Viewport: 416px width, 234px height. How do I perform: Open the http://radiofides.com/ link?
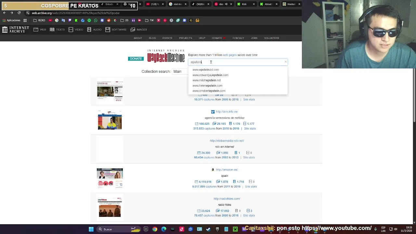click(227, 199)
